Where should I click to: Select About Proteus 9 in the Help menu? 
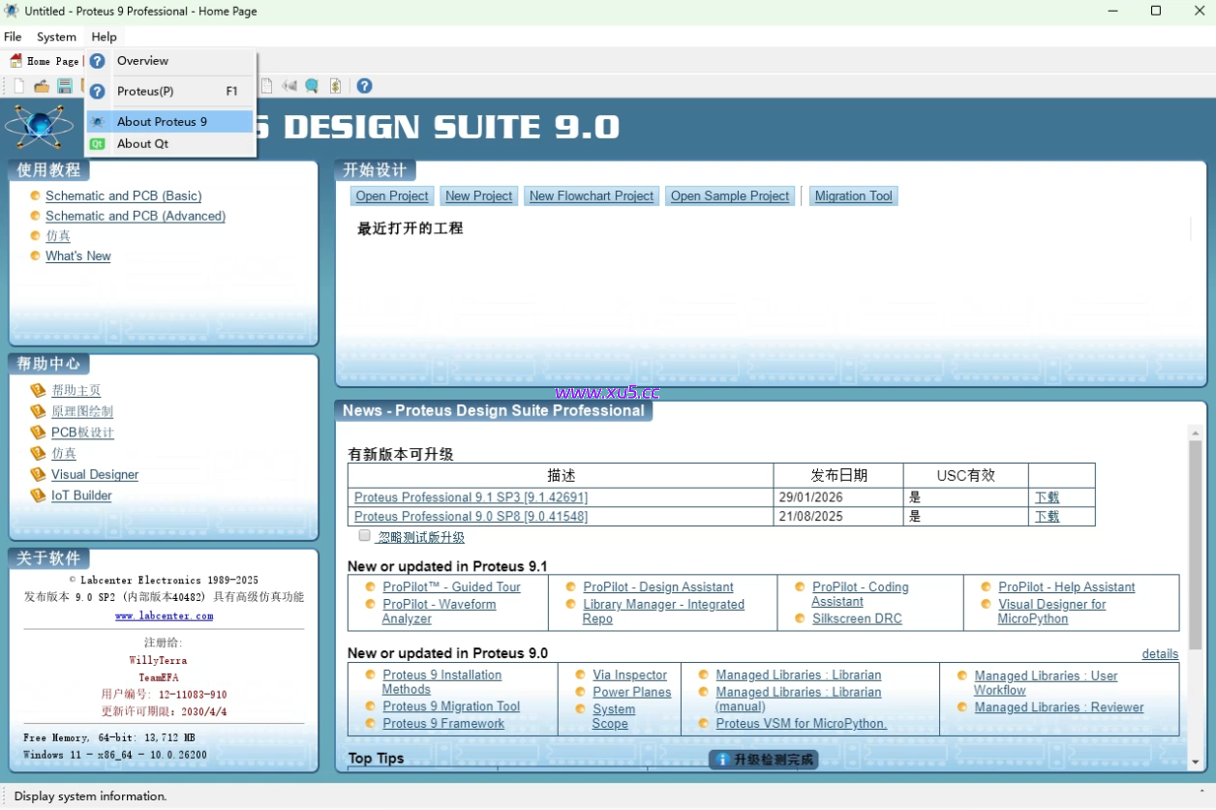[162, 122]
